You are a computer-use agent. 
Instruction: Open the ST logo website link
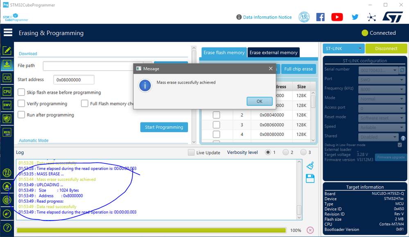tap(393, 17)
